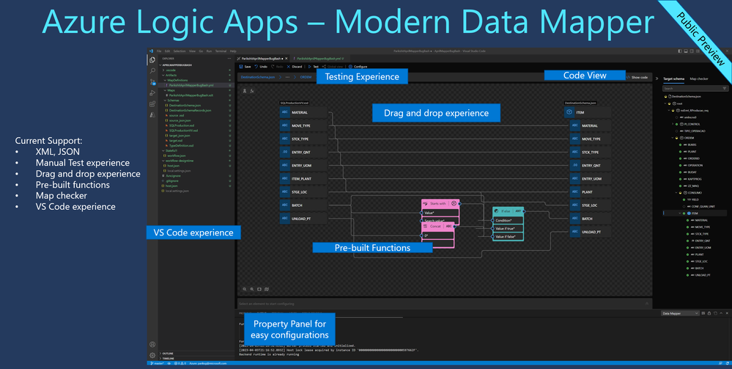Viewport: 732px width, 369px height.
Task: Click DestinationSchema.json in the breadcrumb
Action: point(257,77)
